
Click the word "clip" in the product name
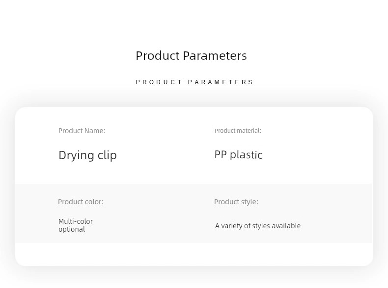(x=105, y=155)
